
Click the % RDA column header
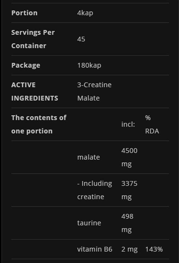152,124
